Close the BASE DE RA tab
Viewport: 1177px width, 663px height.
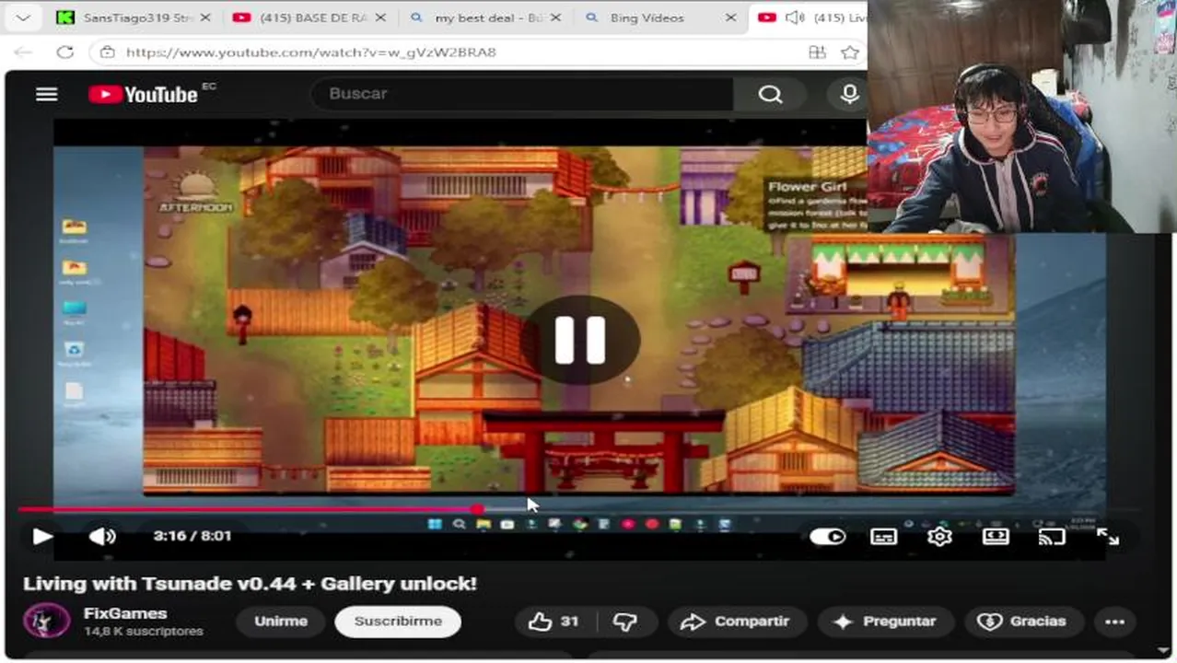pos(382,17)
